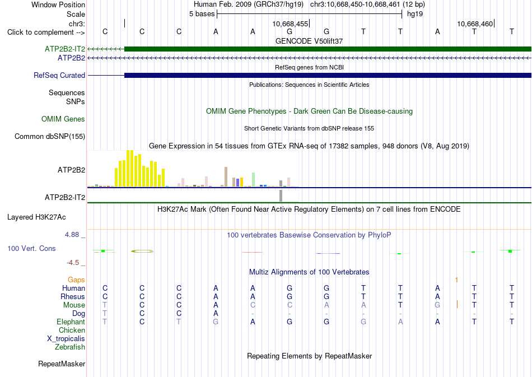Click ATP2B2 label beside GTEx bar chart
532x377 pixels.
click(71, 170)
